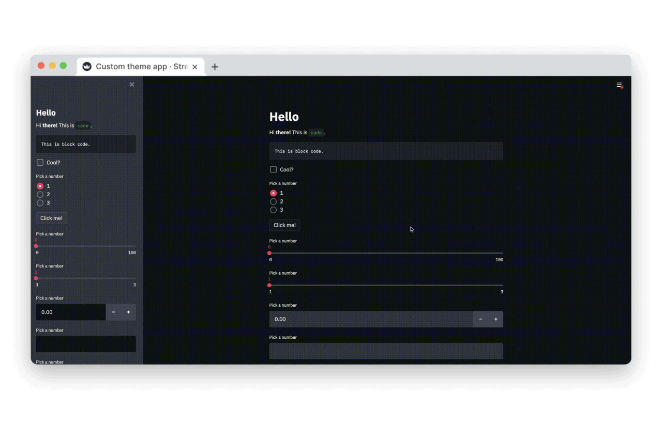This screenshot has height=424, width=662.
Task: Click the 1-3 slider handle in the sidebar
Action: click(x=36, y=278)
